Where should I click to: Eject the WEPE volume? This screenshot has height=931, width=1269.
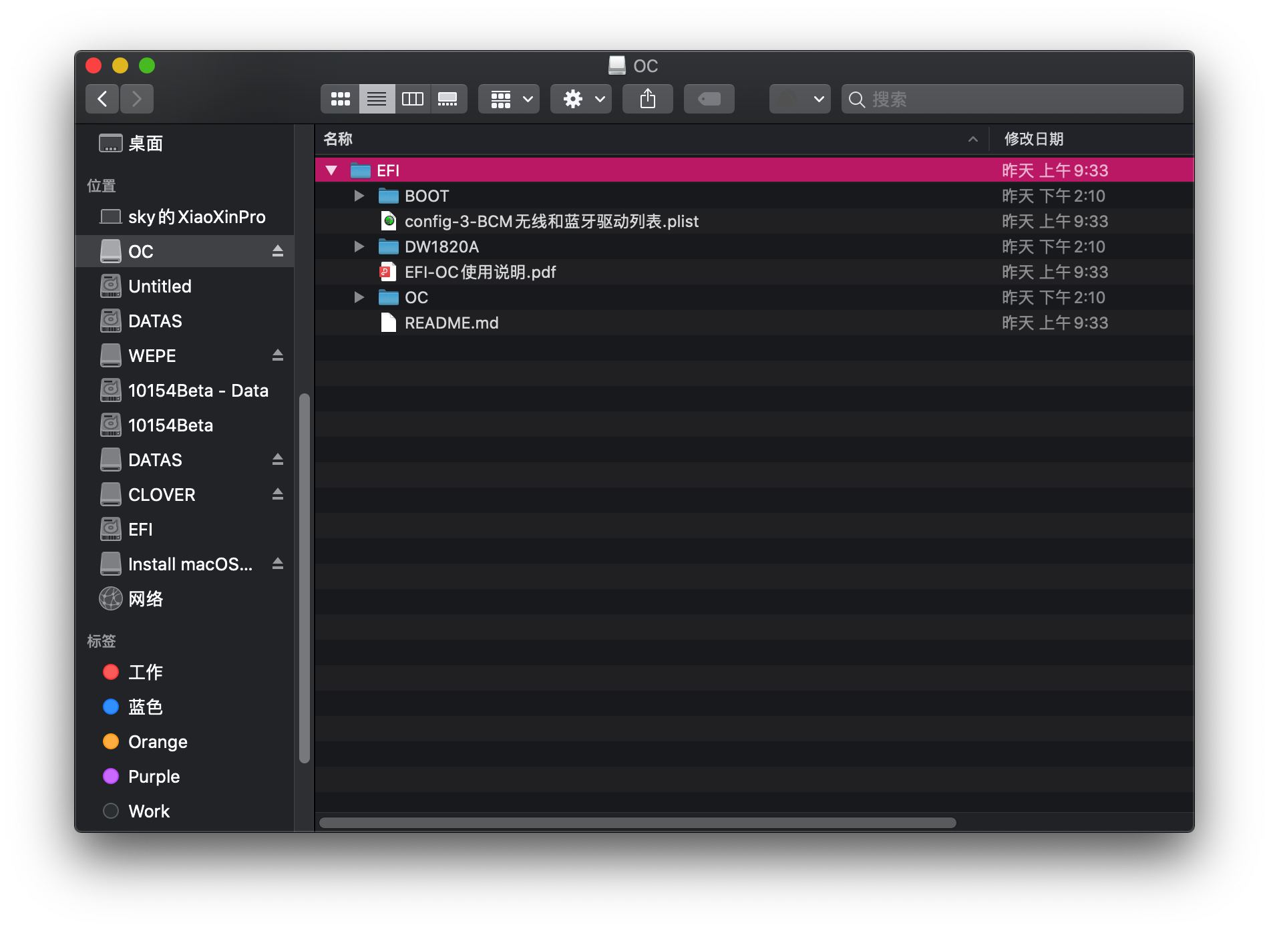pyautogui.click(x=278, y=355)
